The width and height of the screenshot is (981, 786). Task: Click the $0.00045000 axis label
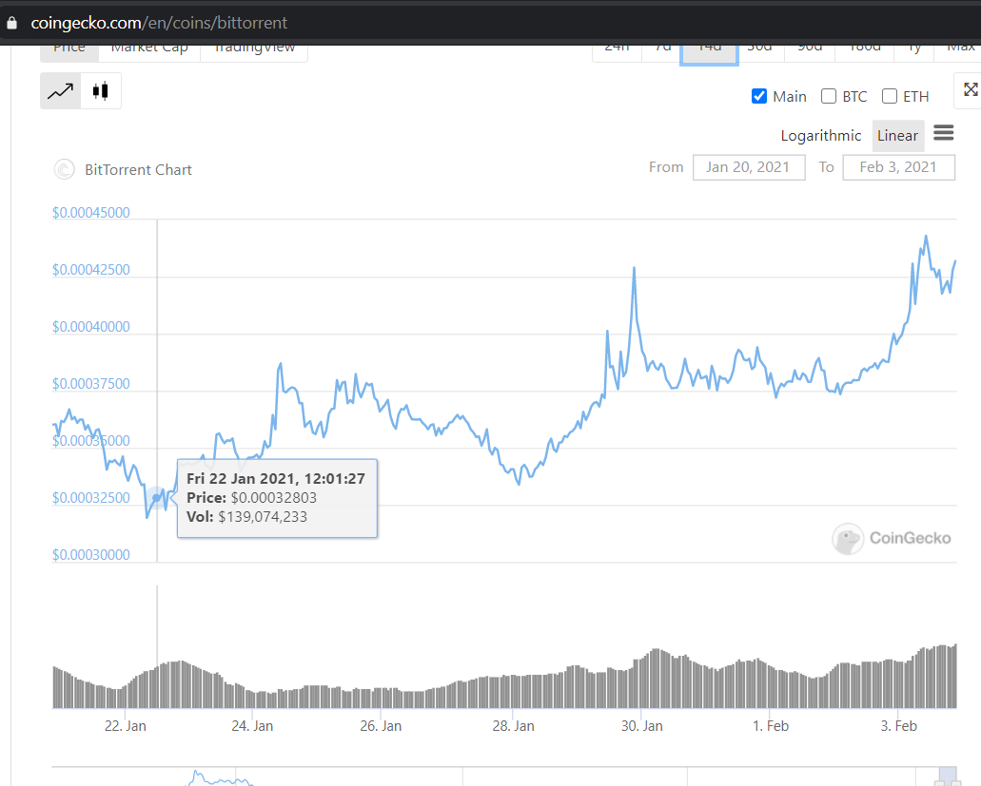[91, 213]
